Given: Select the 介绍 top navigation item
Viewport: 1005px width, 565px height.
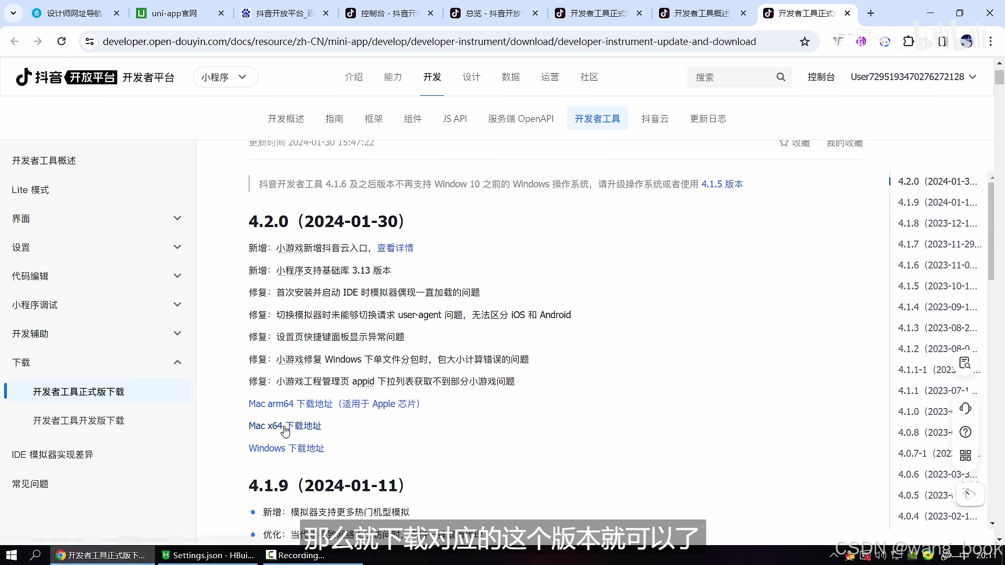Looking at the screenshot, I should [x=354, y=77].
